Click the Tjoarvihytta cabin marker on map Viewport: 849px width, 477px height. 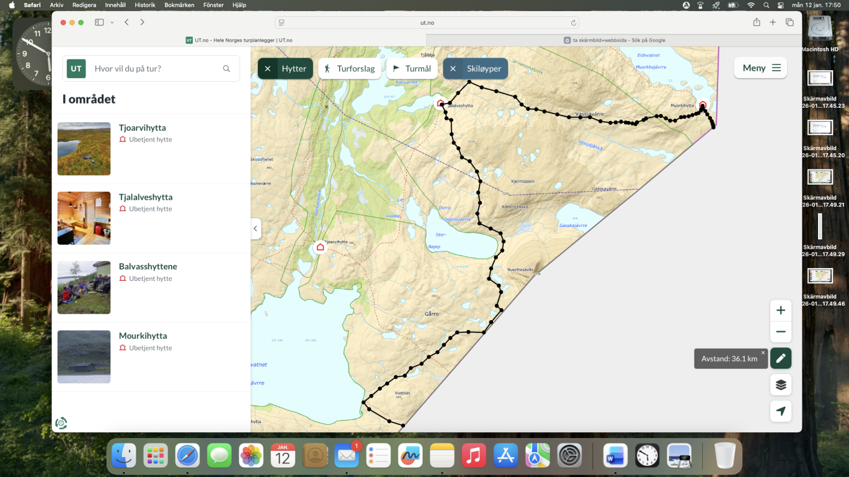pyautogui.click(x=320, y=247)
